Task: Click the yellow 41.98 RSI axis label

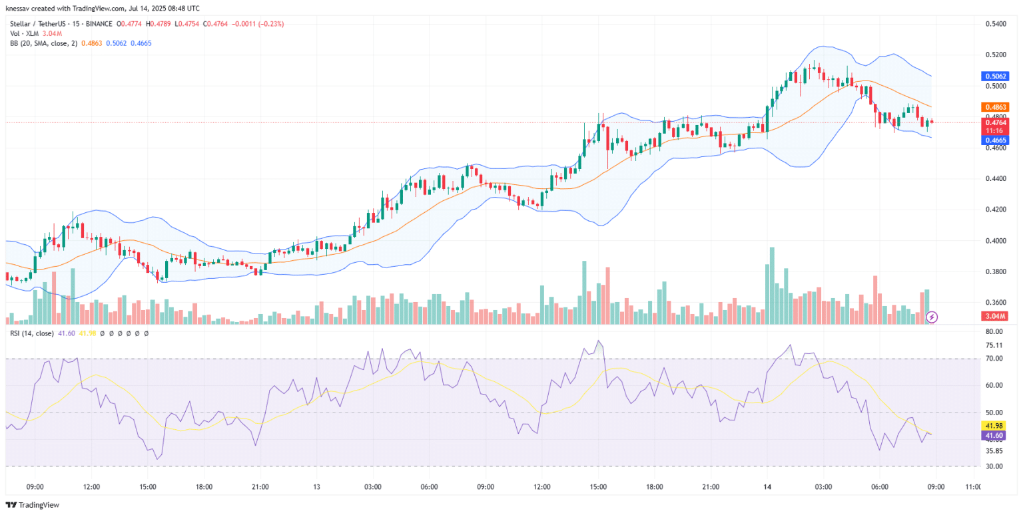Action: (x=994, y=426)
